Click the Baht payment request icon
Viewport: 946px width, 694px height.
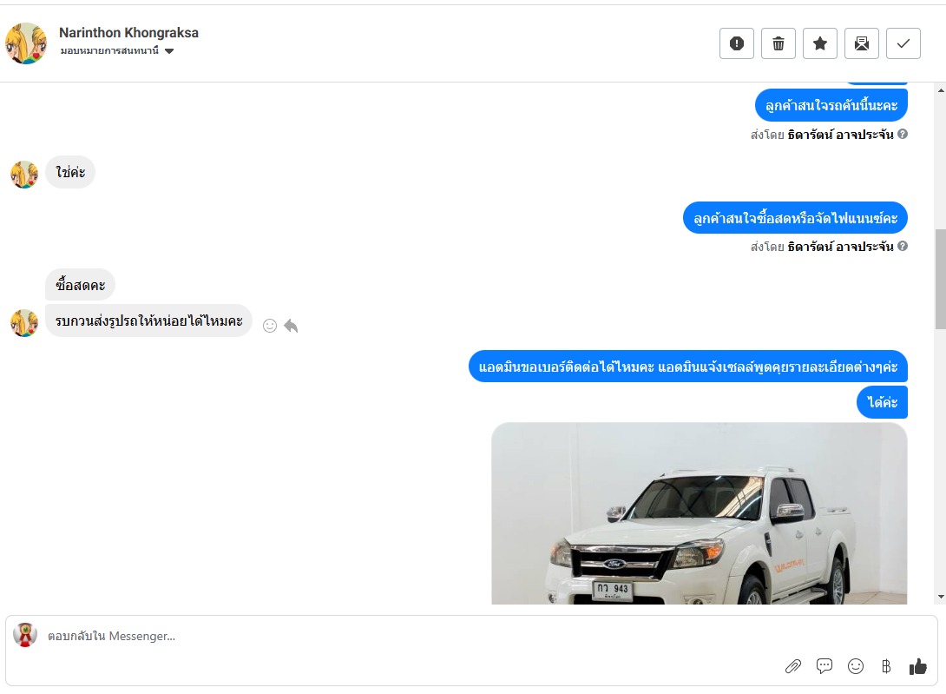pyautogui.click(x=886, y=666)
